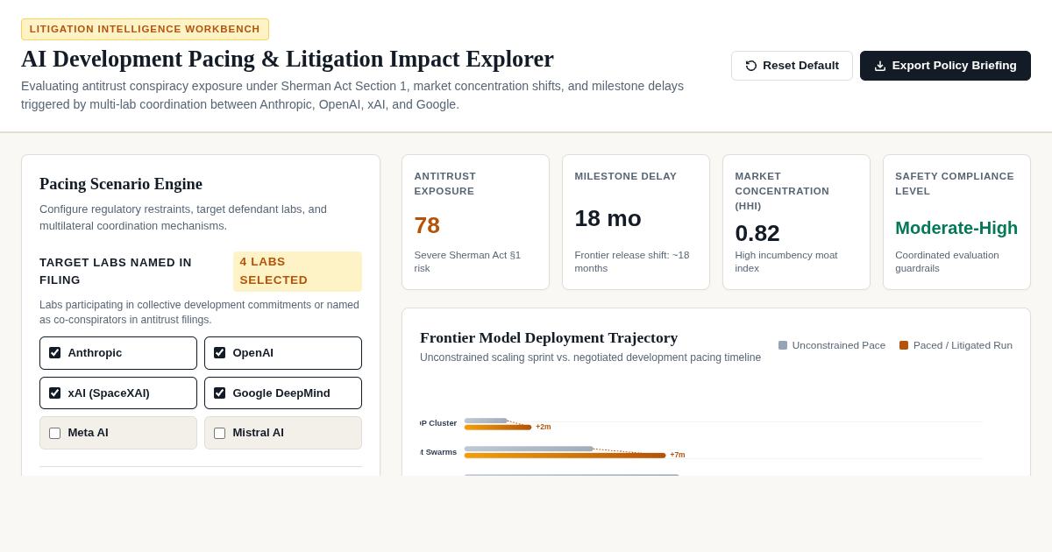Click the gray unconstrained bar in Cluster row
Viewport: 1052px width, 552px height.
tap(486, 421)
